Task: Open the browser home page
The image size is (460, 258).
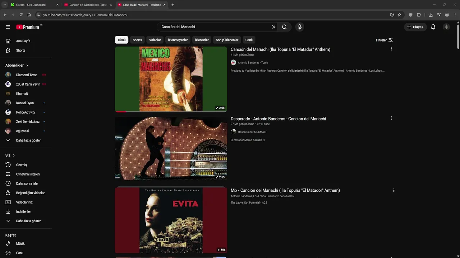Action: [29, 15]
